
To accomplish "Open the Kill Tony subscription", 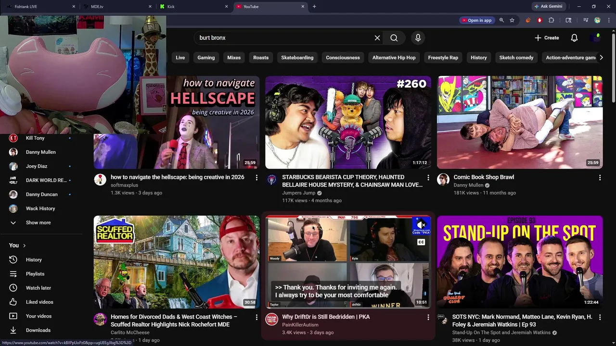I will click(x=41, y=138).
